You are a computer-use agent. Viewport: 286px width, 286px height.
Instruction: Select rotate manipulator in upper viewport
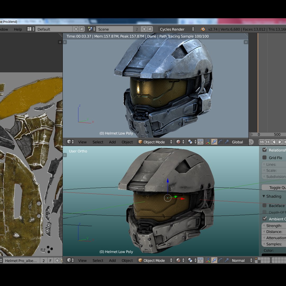(x=220, y=142)
